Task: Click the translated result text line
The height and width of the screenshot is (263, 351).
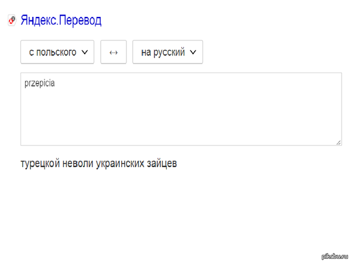Action: [x=98, y=163]
